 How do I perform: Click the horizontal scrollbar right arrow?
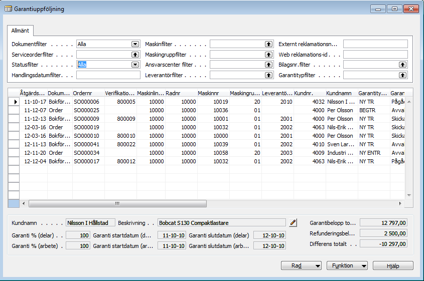click(x=400, y=203)
